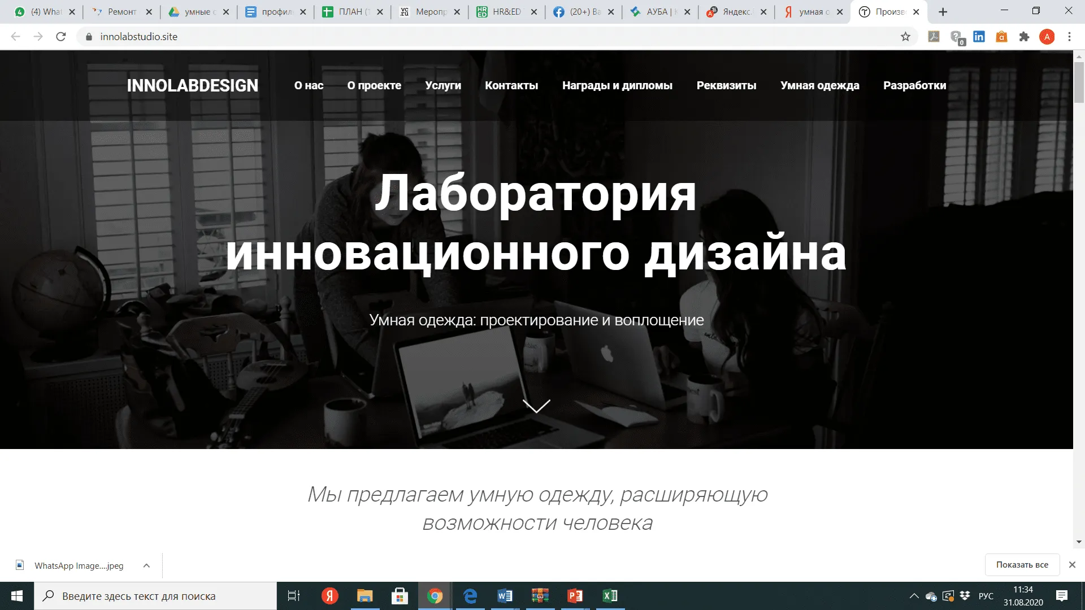Screen dimensions: 1085x610
Task: Show hidden system tray icons
Action: [x=914, y=596]
